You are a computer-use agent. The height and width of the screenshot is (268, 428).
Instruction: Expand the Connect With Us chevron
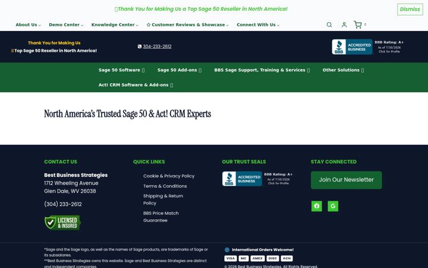click(x=278, y=25)
